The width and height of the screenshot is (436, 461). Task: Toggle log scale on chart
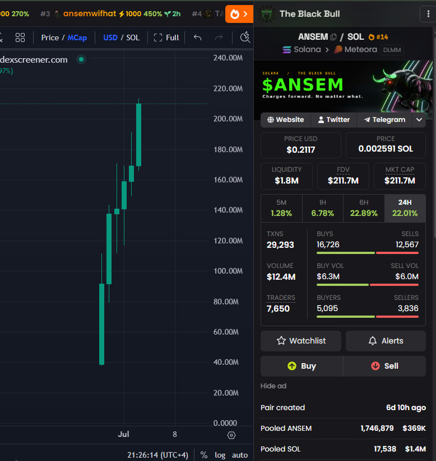pyautogui.click(x=220, y=455)
